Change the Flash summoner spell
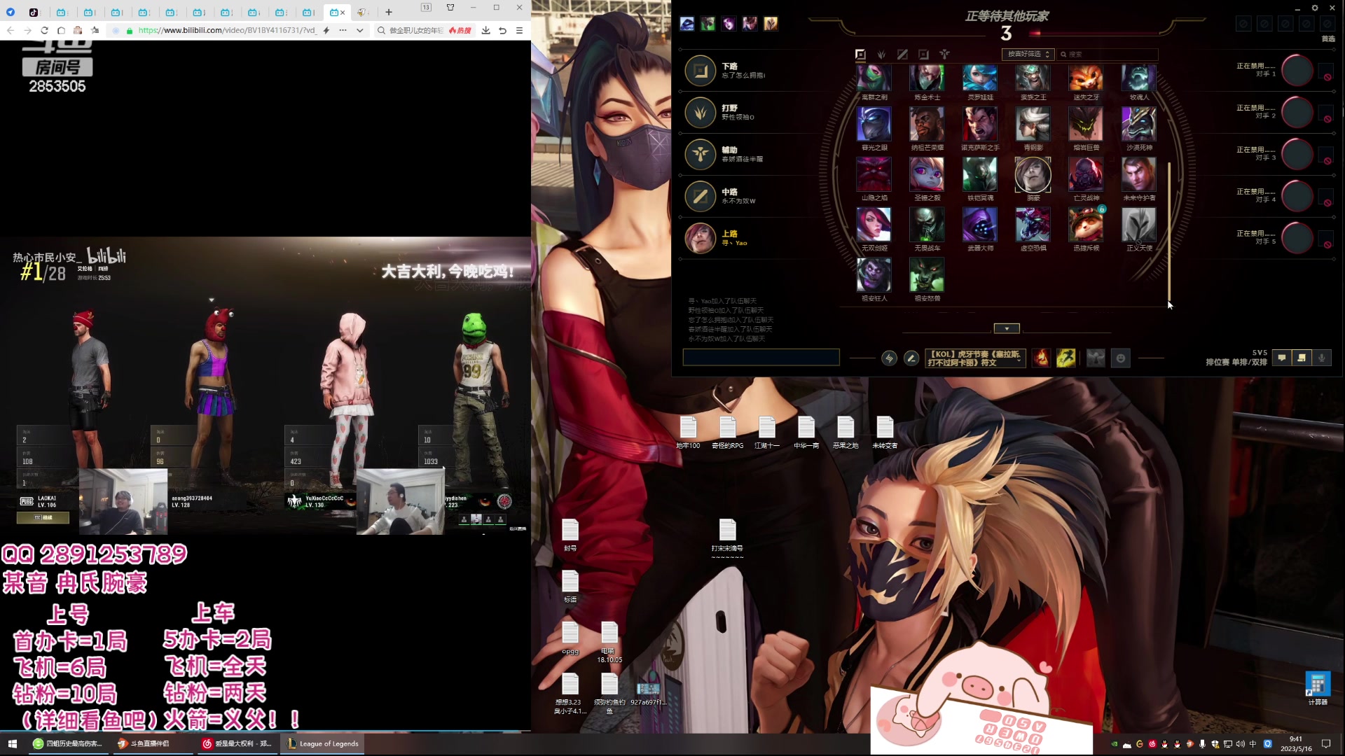Viewport: 1345px width, 756px height. pyautogui.click(x=1065, y=358)
